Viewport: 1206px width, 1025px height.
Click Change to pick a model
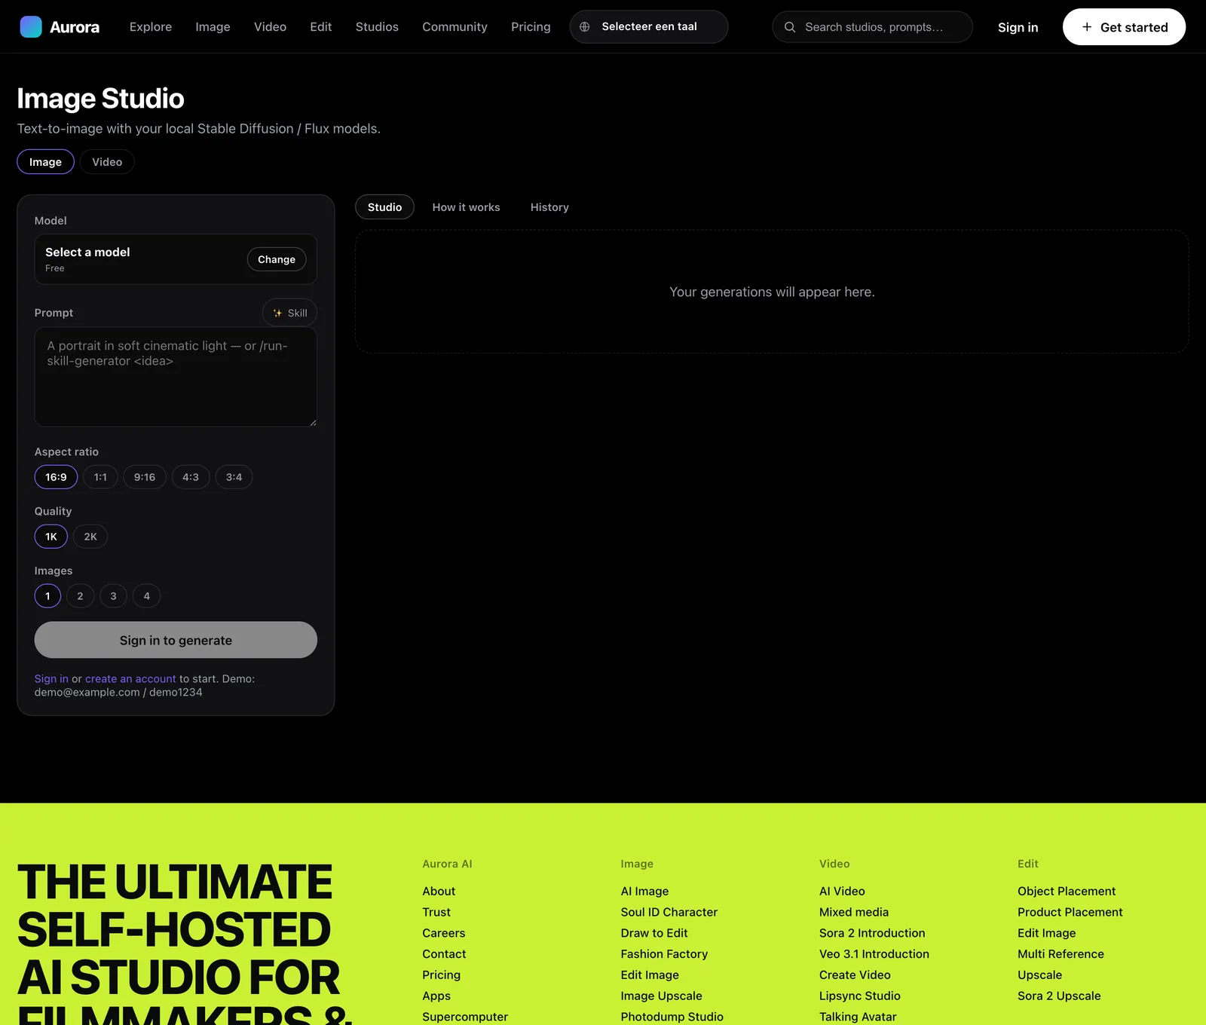point(277,259)
